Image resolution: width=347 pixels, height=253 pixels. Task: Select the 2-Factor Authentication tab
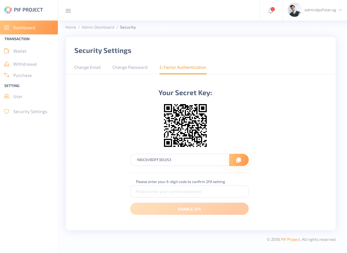click(x=183, y=67)
